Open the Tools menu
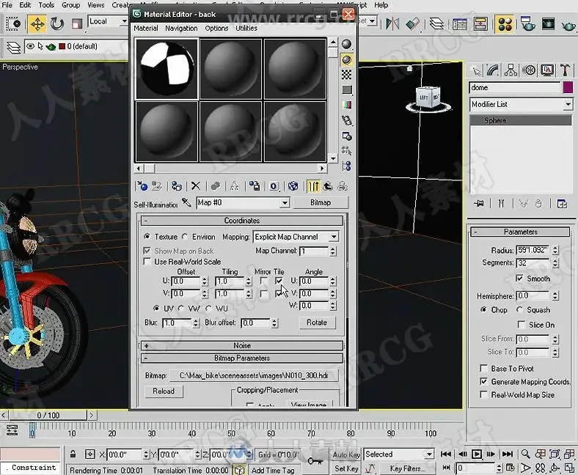Viewport: 578px width, 475px height. coord(46,5)
